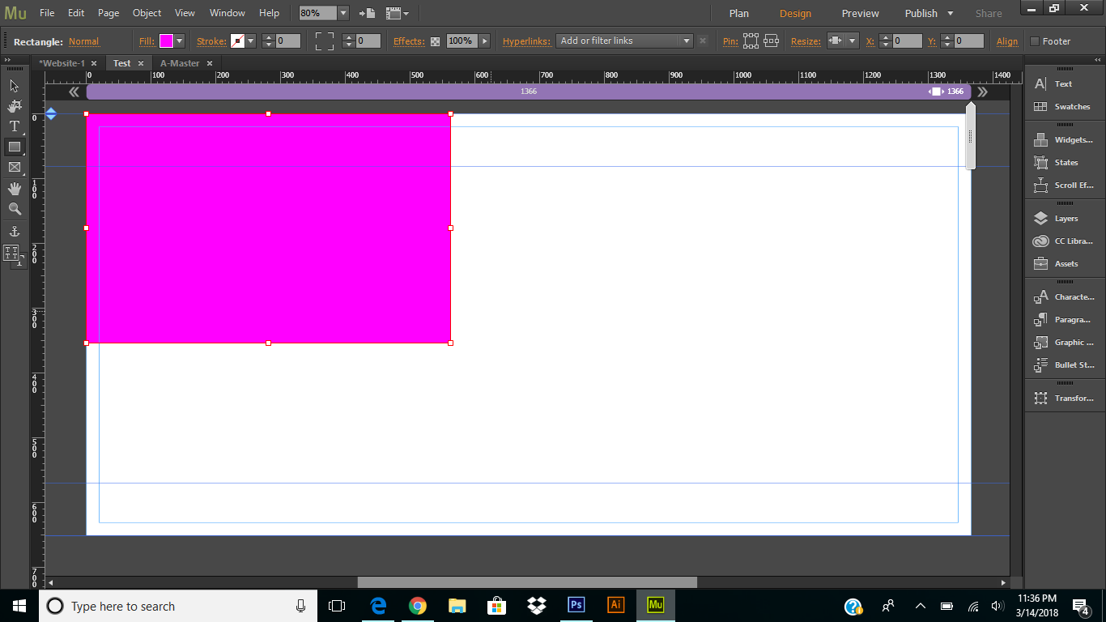Open the View menu
Screen dimensions: 1106x622
click(x=185, y=13)
